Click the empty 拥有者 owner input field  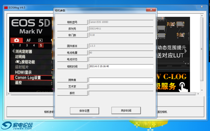click(121, 80)
